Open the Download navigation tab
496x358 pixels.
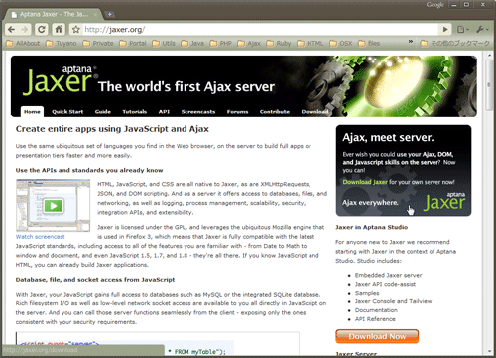(314, 112)
